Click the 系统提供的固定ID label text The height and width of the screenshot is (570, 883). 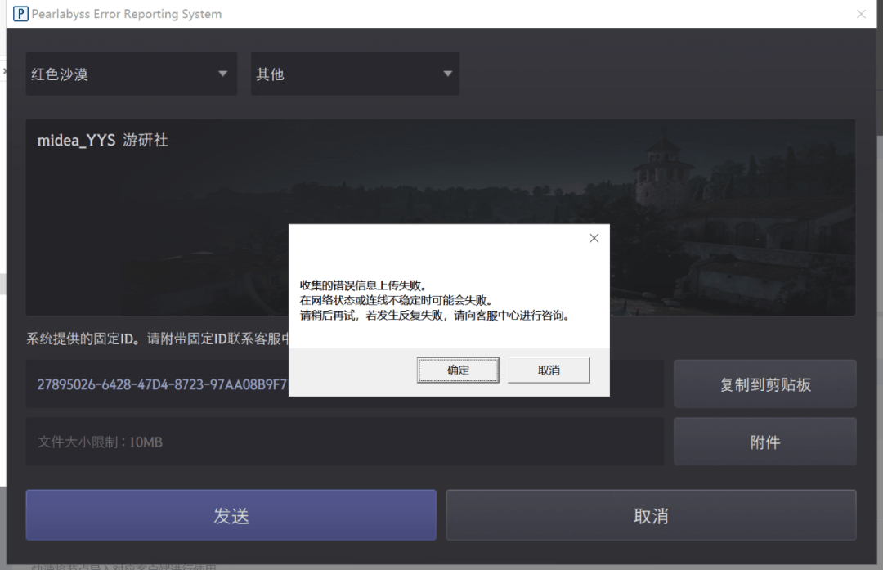point(155,339)
